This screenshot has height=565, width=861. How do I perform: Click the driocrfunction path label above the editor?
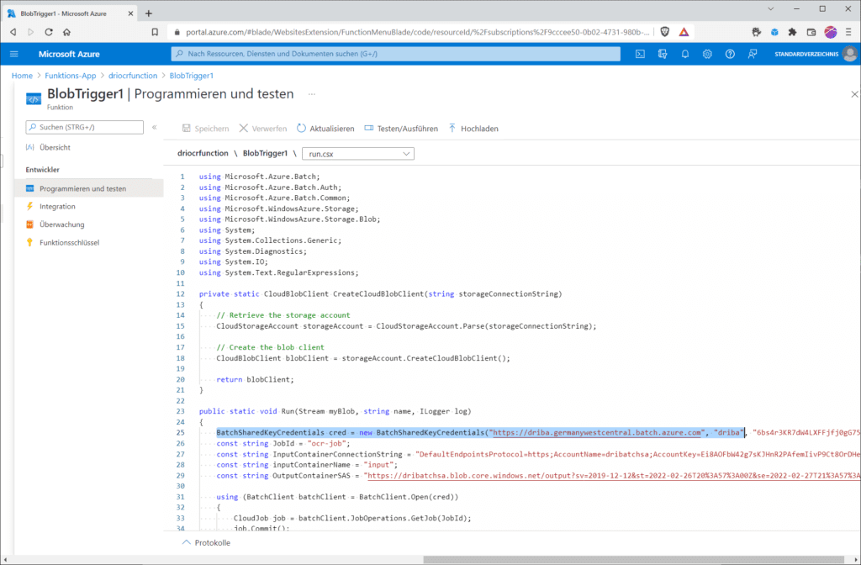point(203,153)
